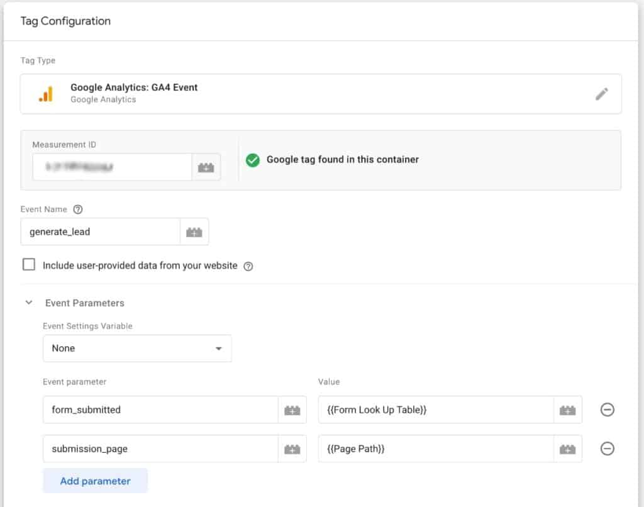Click help icon beside user-provided data checkbox
The image size is (644, 507).
pyautogui.click(x=248, y=266)
